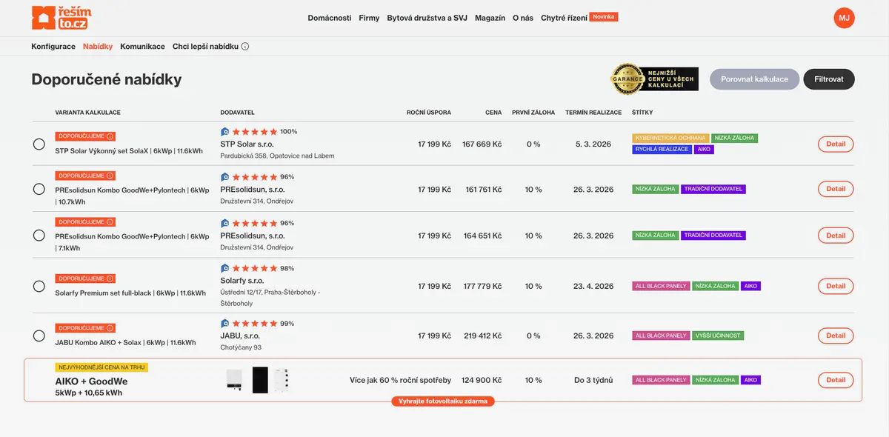The image size is (889, 437).
Task: Open the Domácnosti navigation menu
Action: 329,18
